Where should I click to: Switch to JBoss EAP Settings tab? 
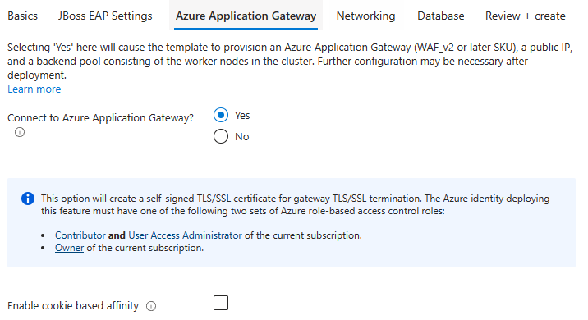105,16
